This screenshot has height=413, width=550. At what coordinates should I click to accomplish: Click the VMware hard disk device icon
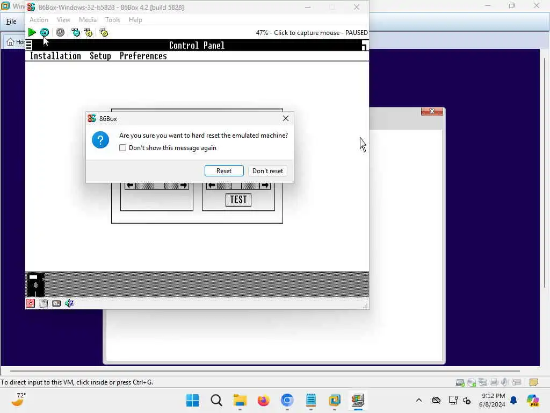pyautogui.click(x=460, y=382)
